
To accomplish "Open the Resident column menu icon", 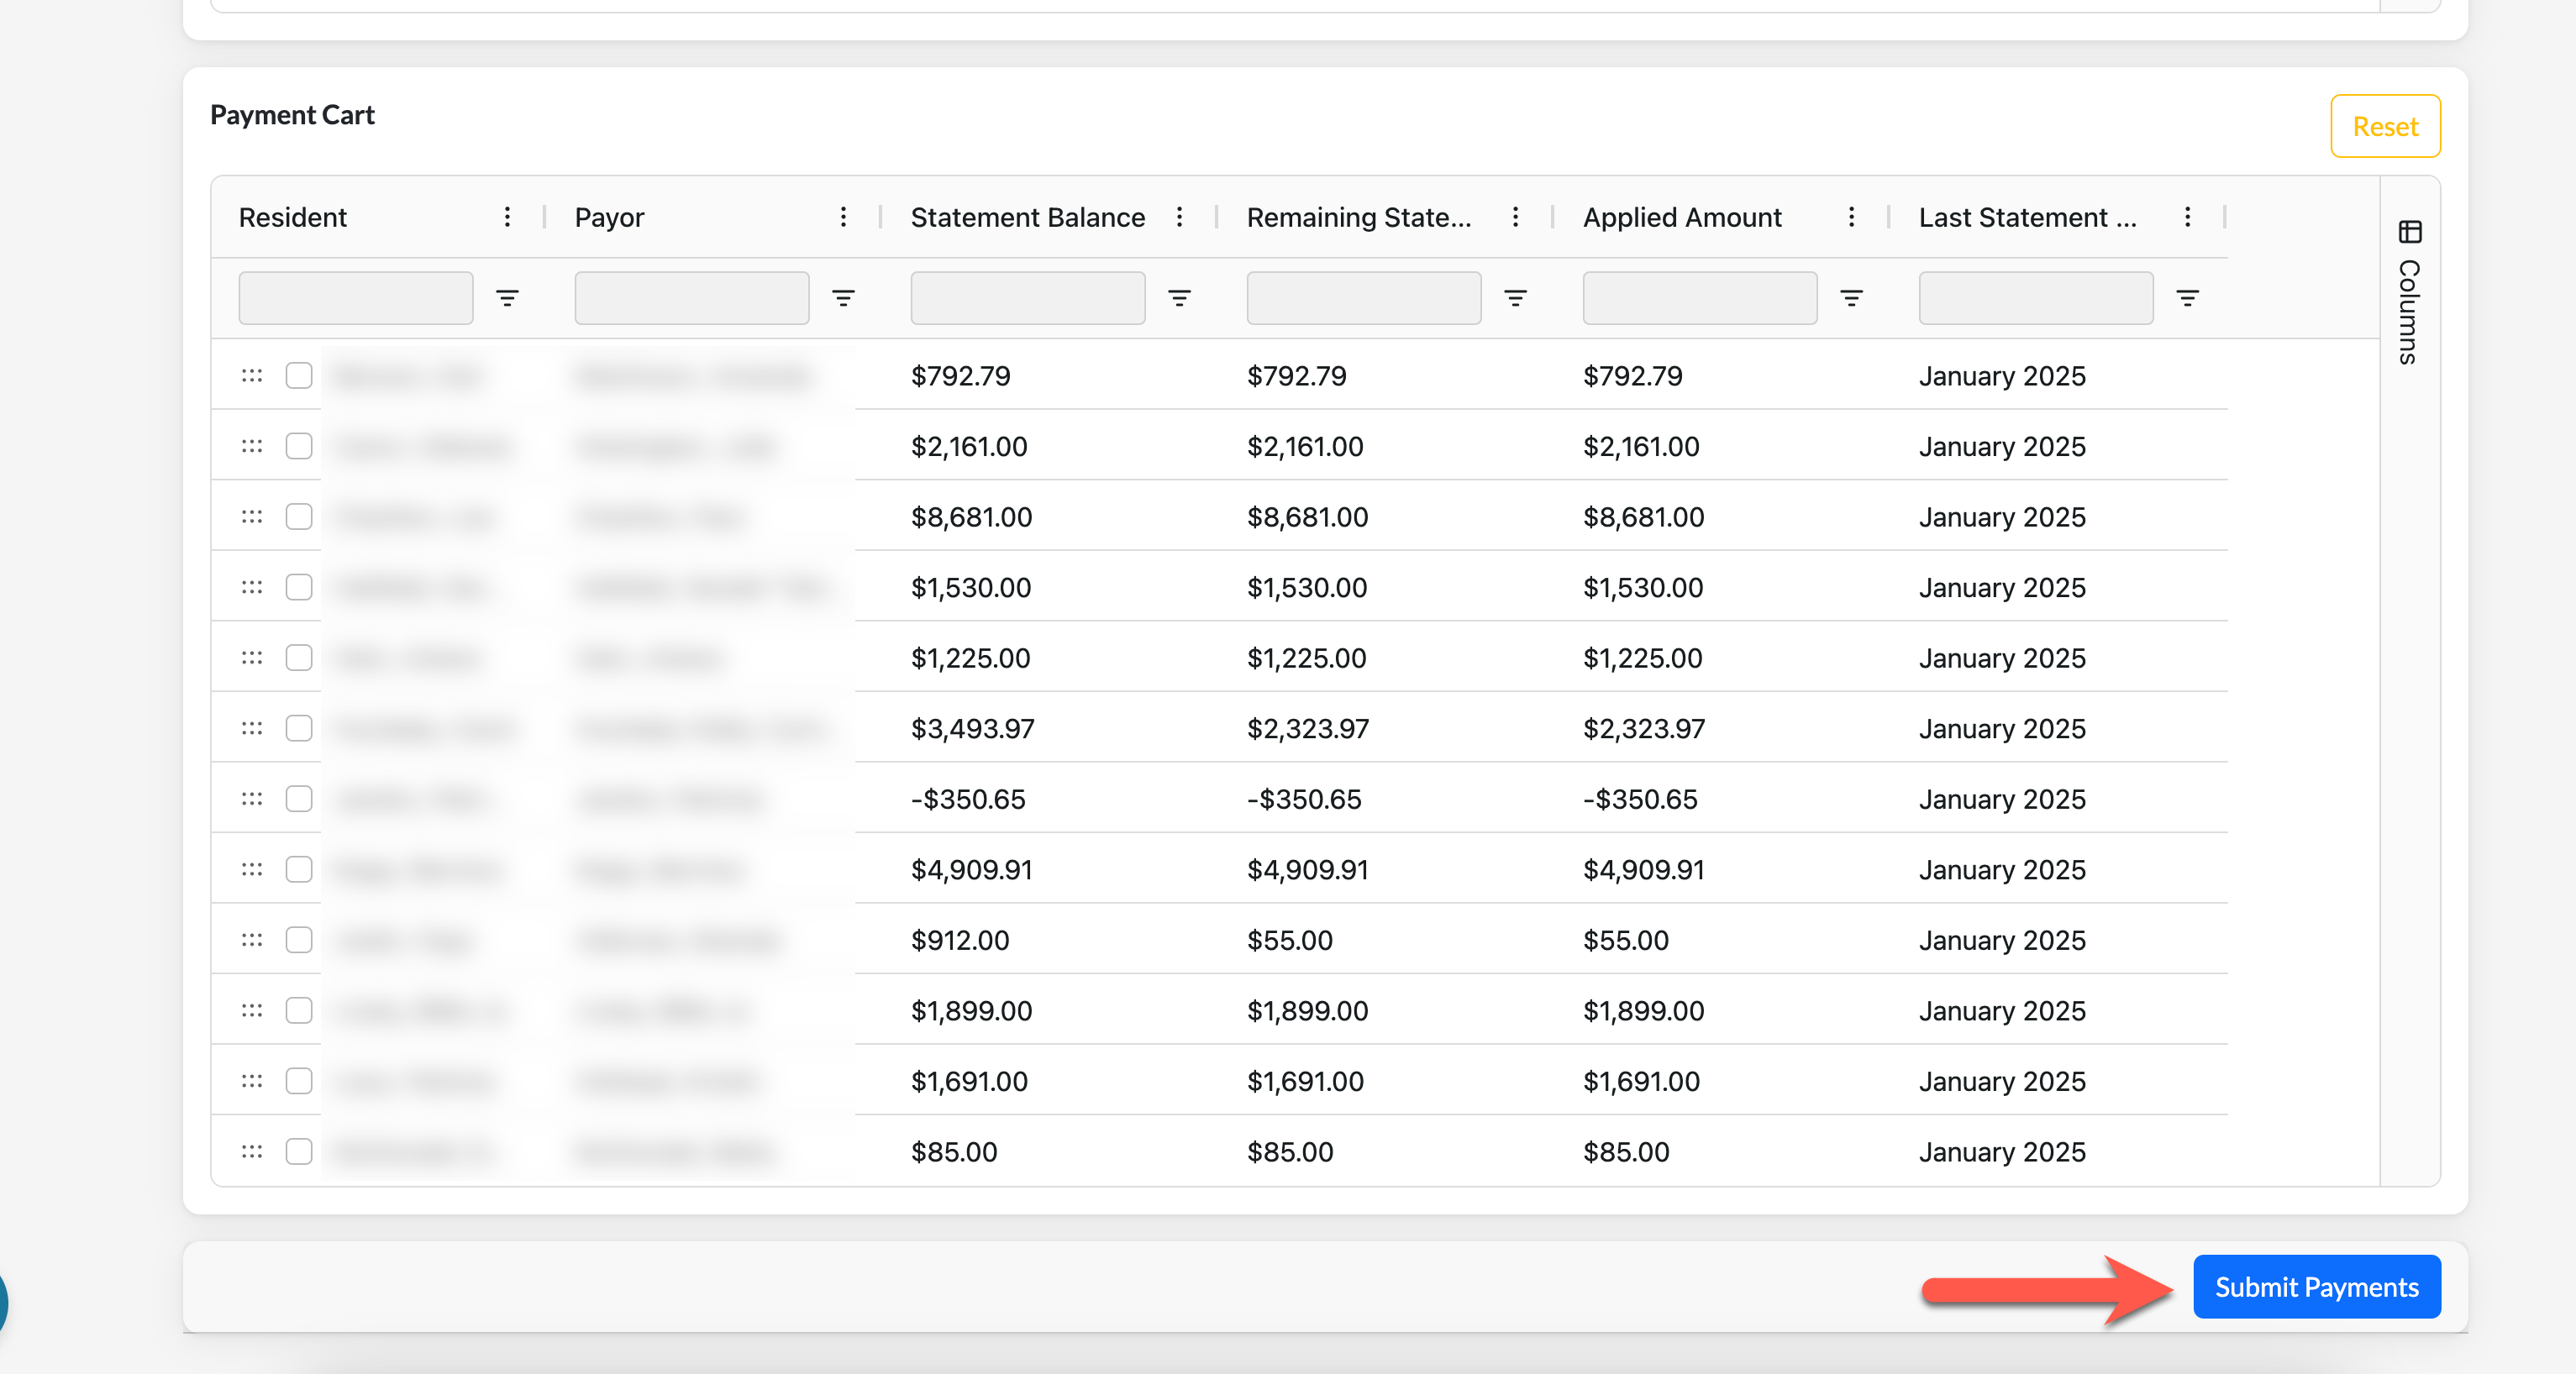I will tap(507, 217).
